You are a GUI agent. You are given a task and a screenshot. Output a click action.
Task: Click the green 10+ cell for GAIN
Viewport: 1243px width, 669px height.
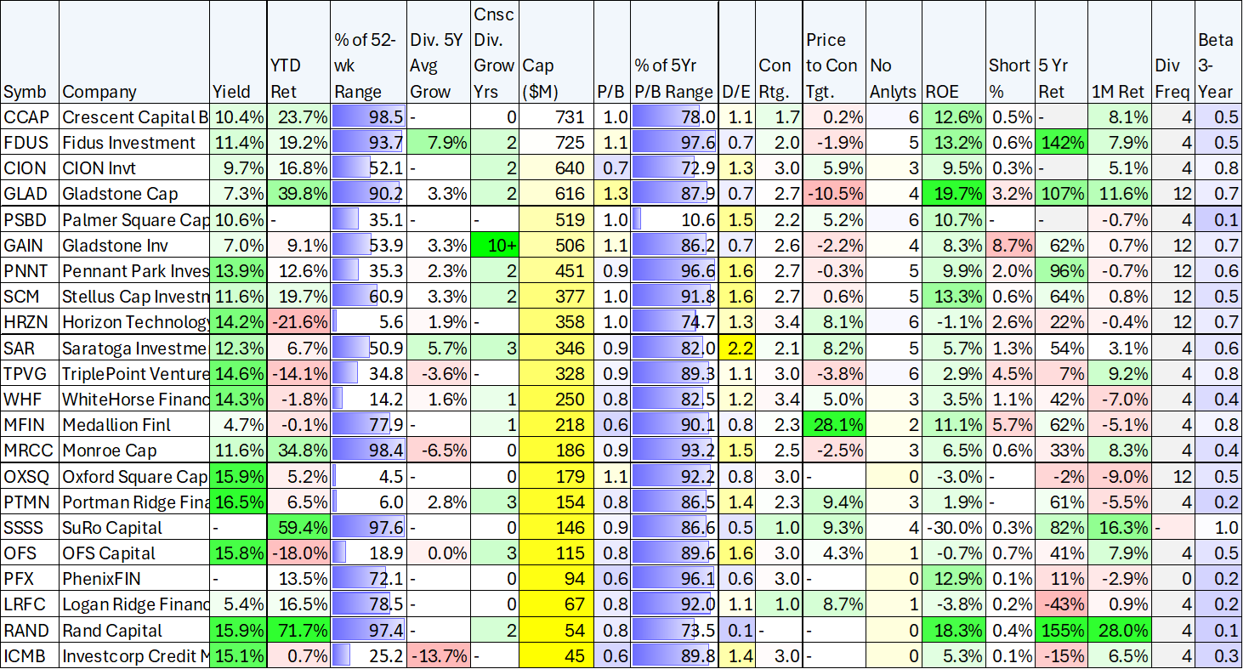(493, 246)
